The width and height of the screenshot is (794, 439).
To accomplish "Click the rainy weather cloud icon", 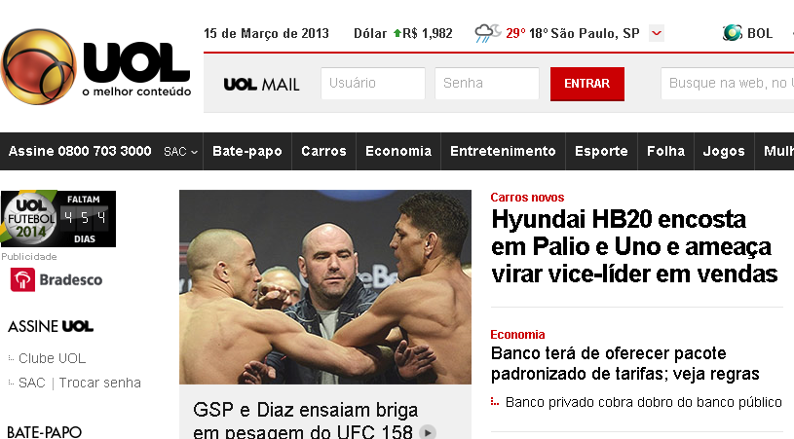I will pos(487,33).
